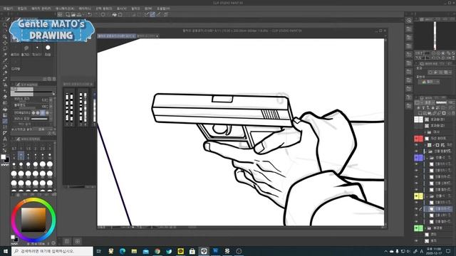Open the Windows Start menu
This screenshot has width=456, height=256.
(5, 251)
